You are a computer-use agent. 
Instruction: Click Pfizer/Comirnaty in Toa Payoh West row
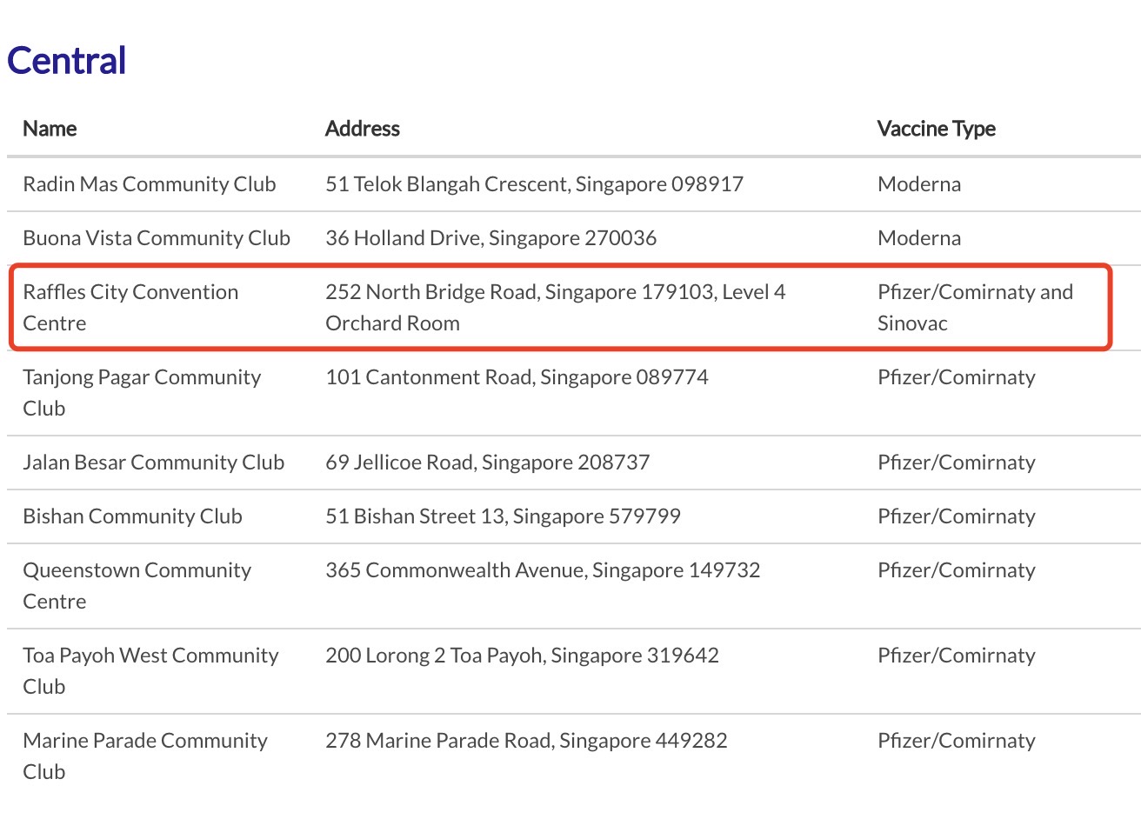tap(957, 656)
